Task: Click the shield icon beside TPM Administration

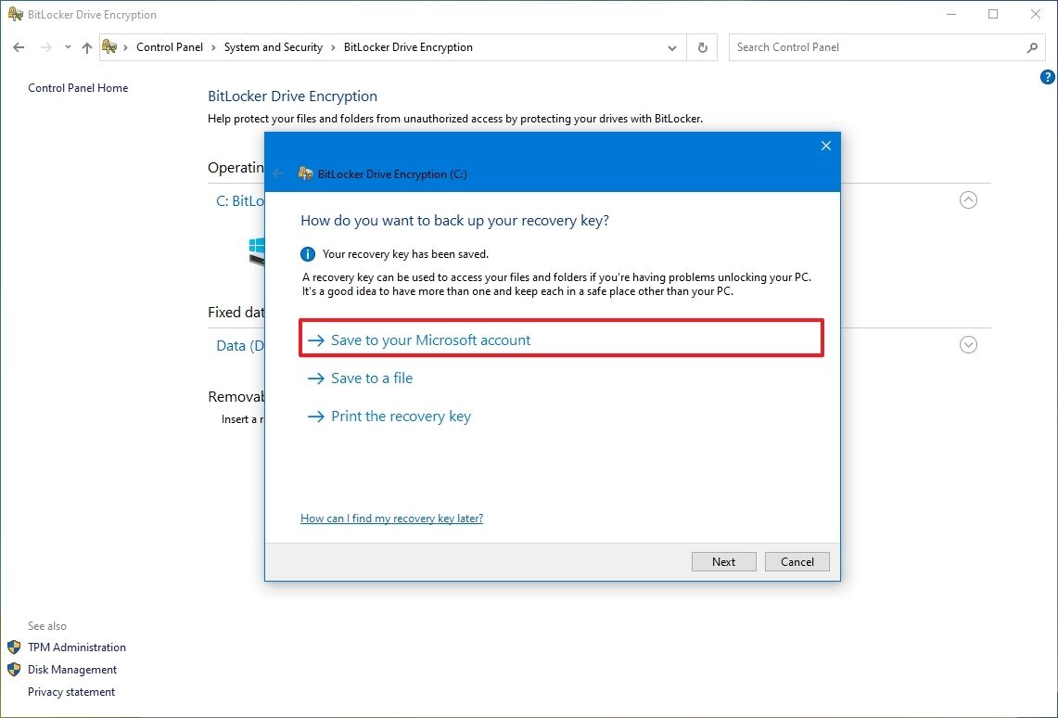Action: [x=12, y=647]
